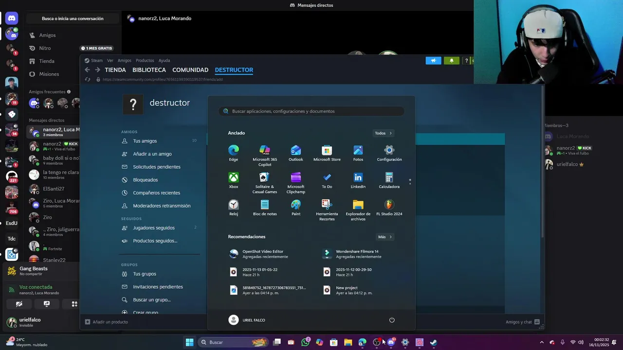The width and height of the screenshot is (623, 350).
Task: Click the Windows Start button
Action: point(189,342)
